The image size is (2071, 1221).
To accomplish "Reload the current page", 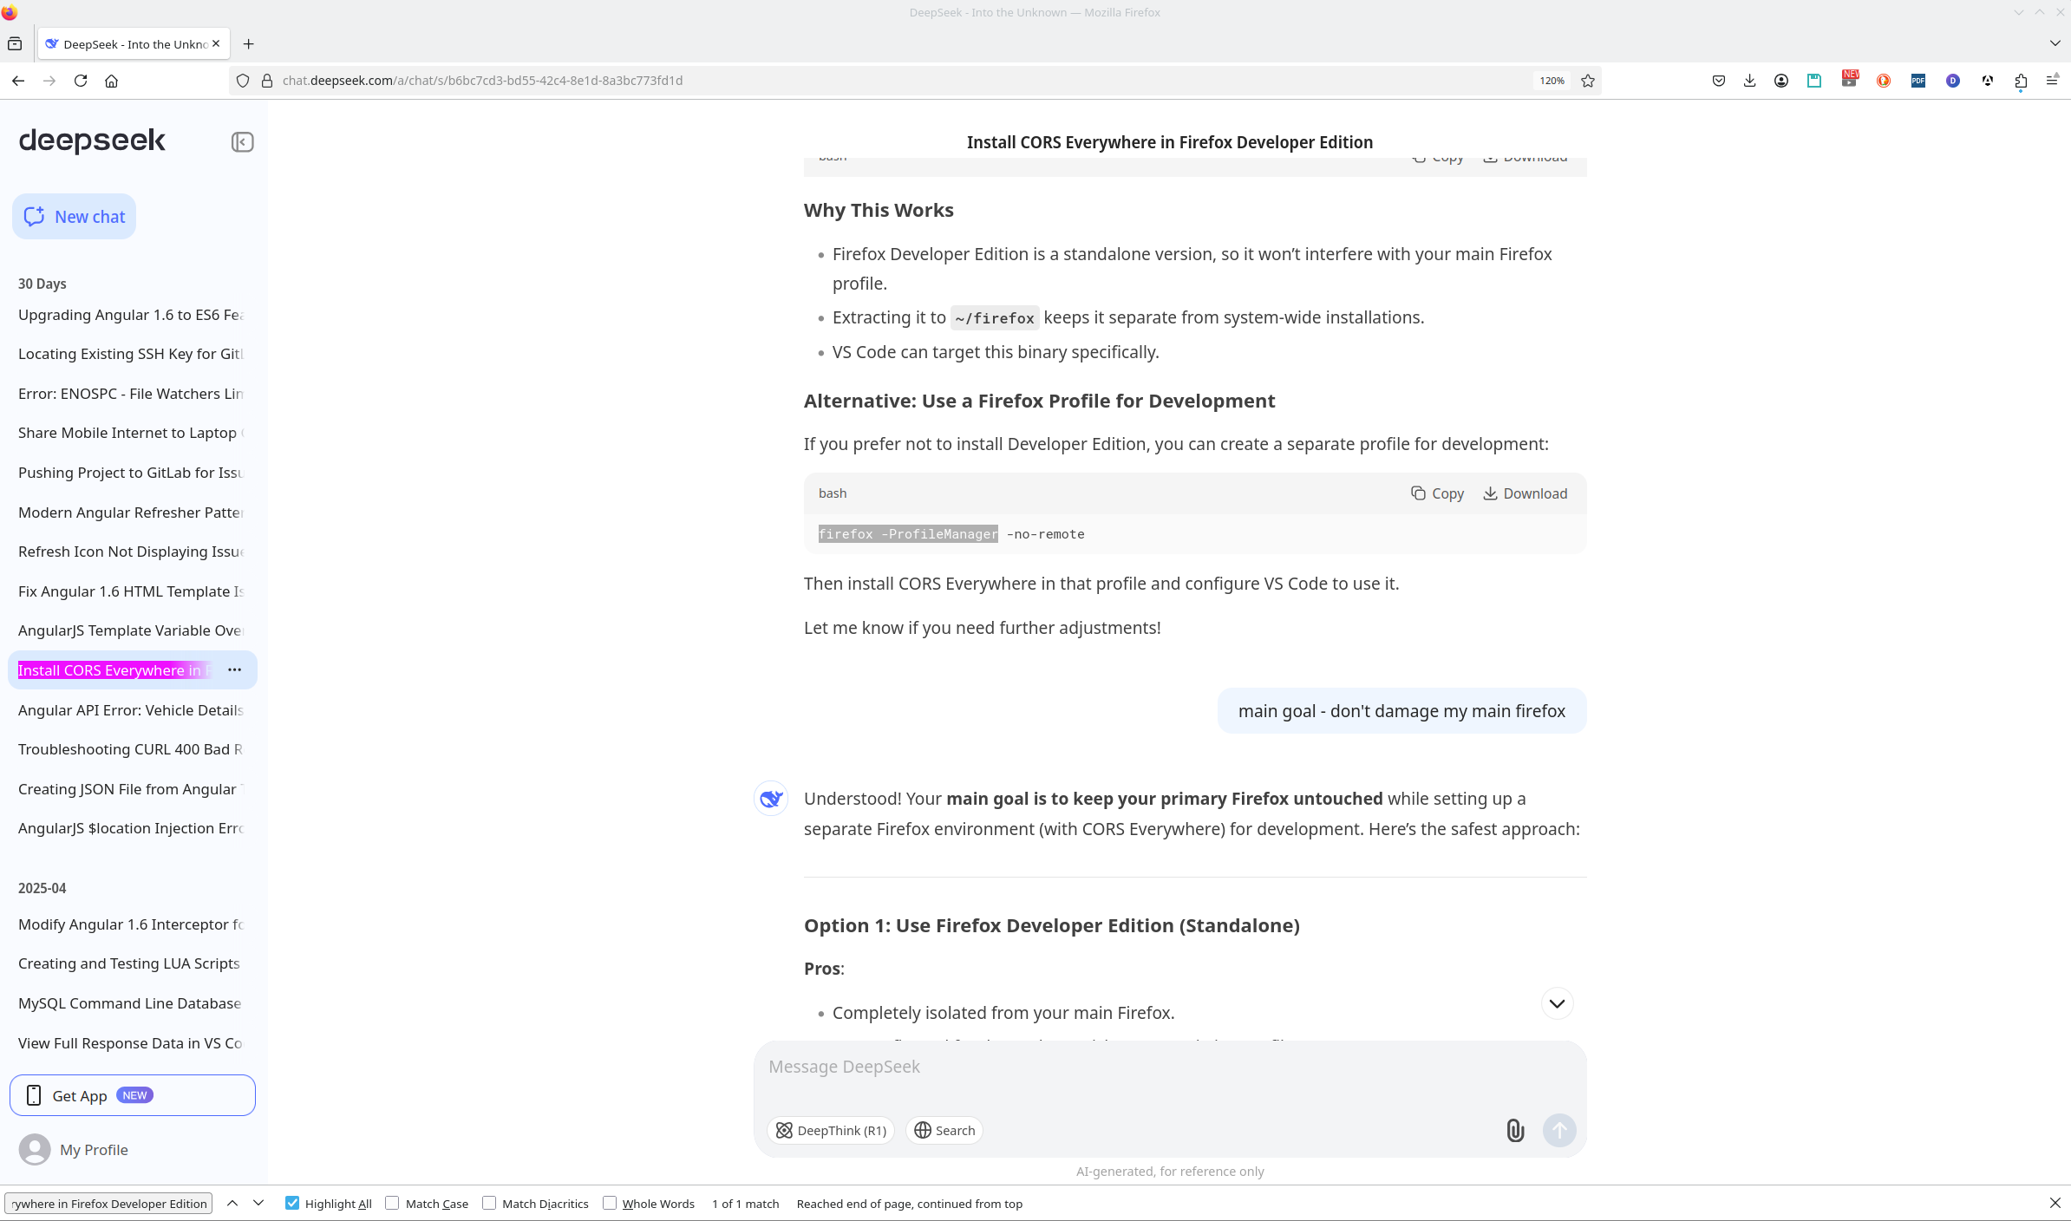I will 81,81.
